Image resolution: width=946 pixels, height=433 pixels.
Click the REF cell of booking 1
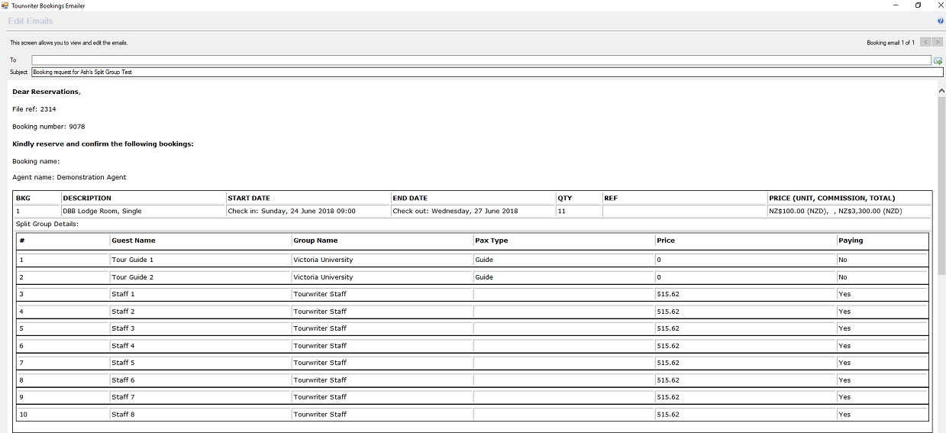click(x=684, y=212)
